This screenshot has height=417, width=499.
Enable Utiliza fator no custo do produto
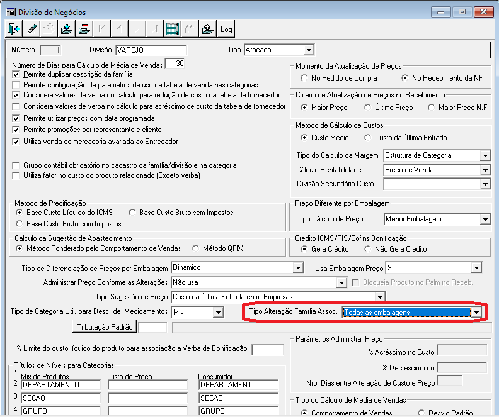(x=16, y=175)
